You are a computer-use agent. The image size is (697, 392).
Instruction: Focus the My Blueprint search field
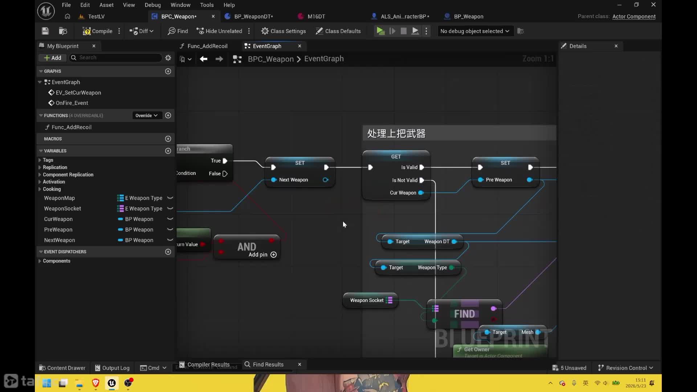click(115, 58)
